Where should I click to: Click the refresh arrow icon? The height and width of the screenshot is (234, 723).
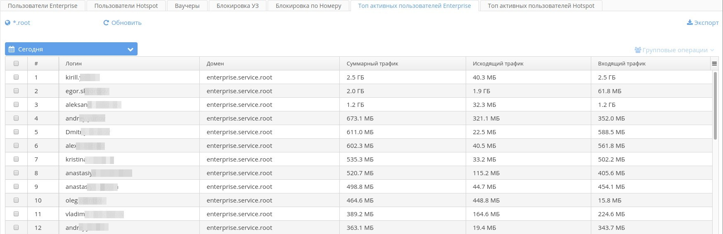point(106,23)
